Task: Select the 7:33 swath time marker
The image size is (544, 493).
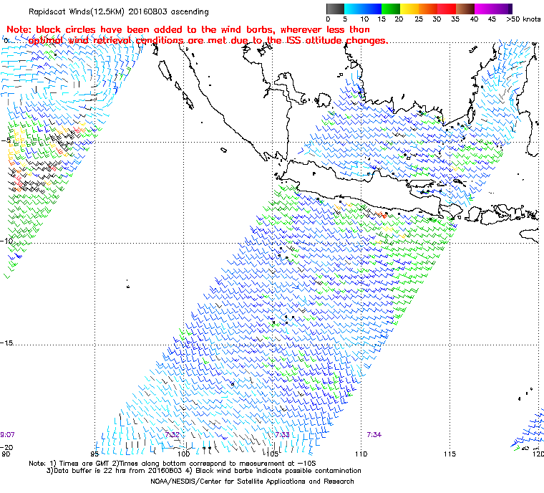Action: (x=283, y=435)
